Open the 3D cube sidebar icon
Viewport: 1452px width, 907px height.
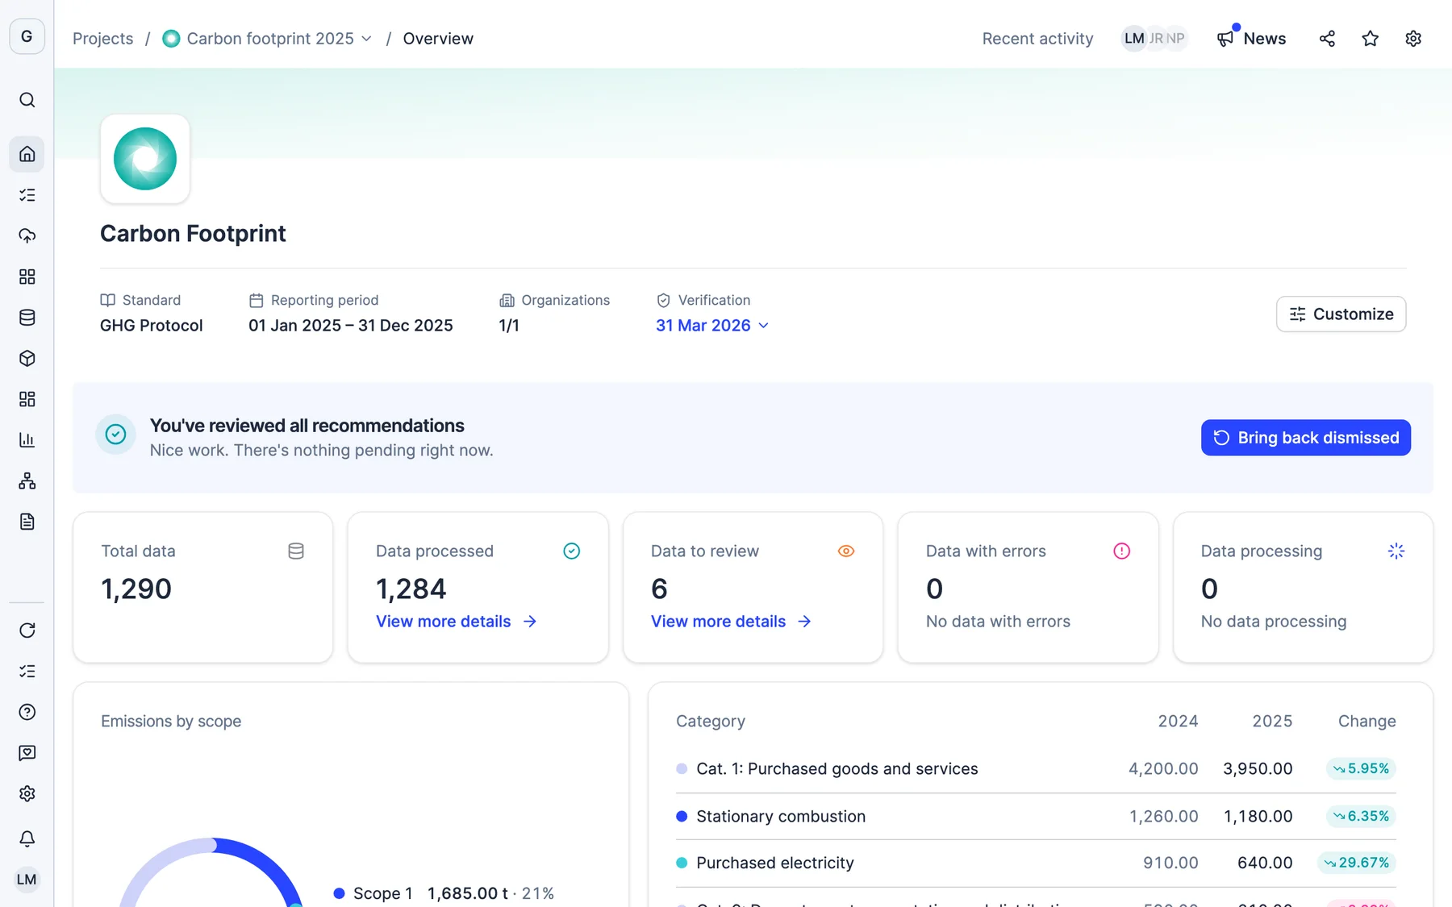[27, 359]
